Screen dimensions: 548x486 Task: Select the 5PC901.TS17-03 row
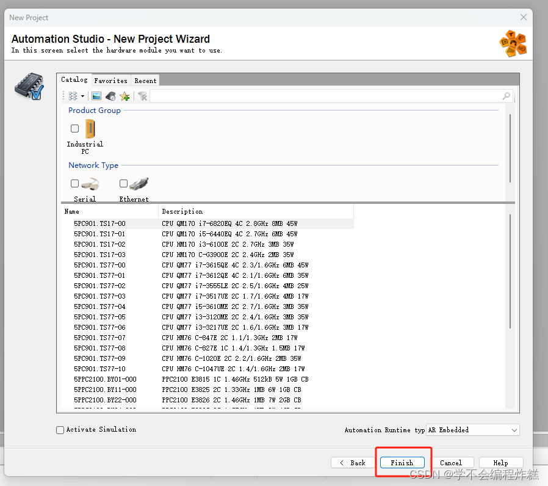click(x=207, y=255)
